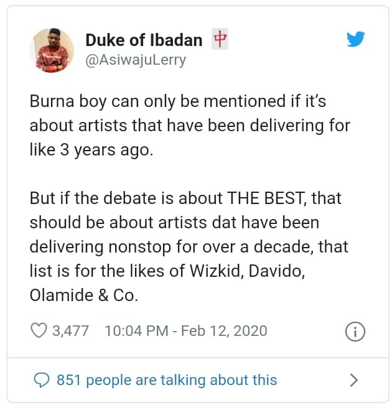
Task: Click the "Olamide & Co." text
Action: point(83,296)
